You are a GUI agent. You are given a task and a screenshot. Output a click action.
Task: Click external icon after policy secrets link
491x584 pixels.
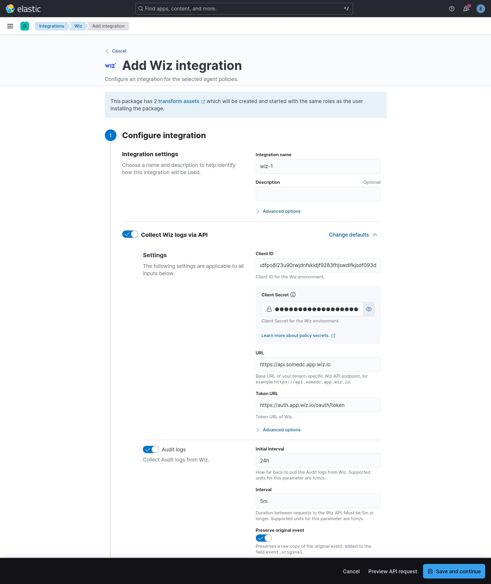[x=333, y=336]
